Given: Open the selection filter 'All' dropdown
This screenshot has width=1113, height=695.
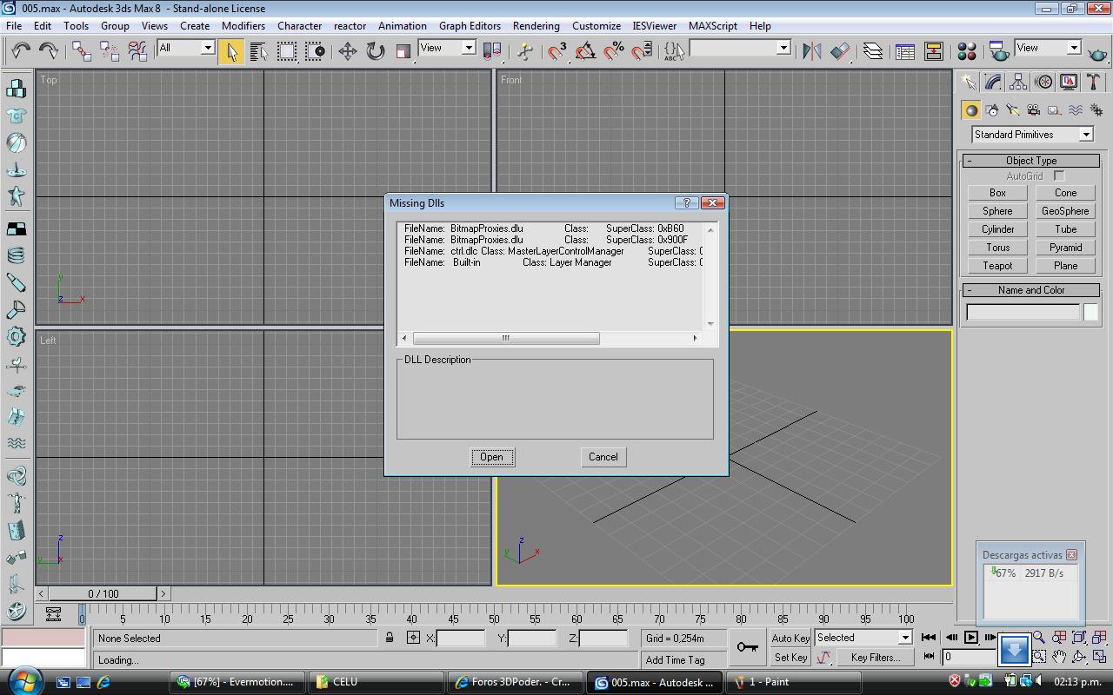Looking at the screenshot, I should tap(186, 48).
